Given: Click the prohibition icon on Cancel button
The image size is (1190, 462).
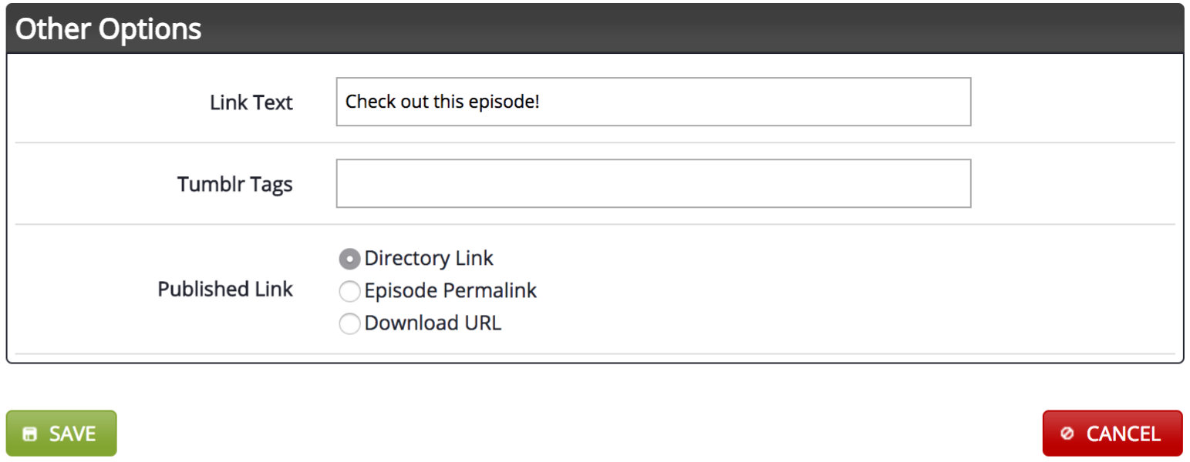Looking at the screenshot, I should tap(1067, 434).
